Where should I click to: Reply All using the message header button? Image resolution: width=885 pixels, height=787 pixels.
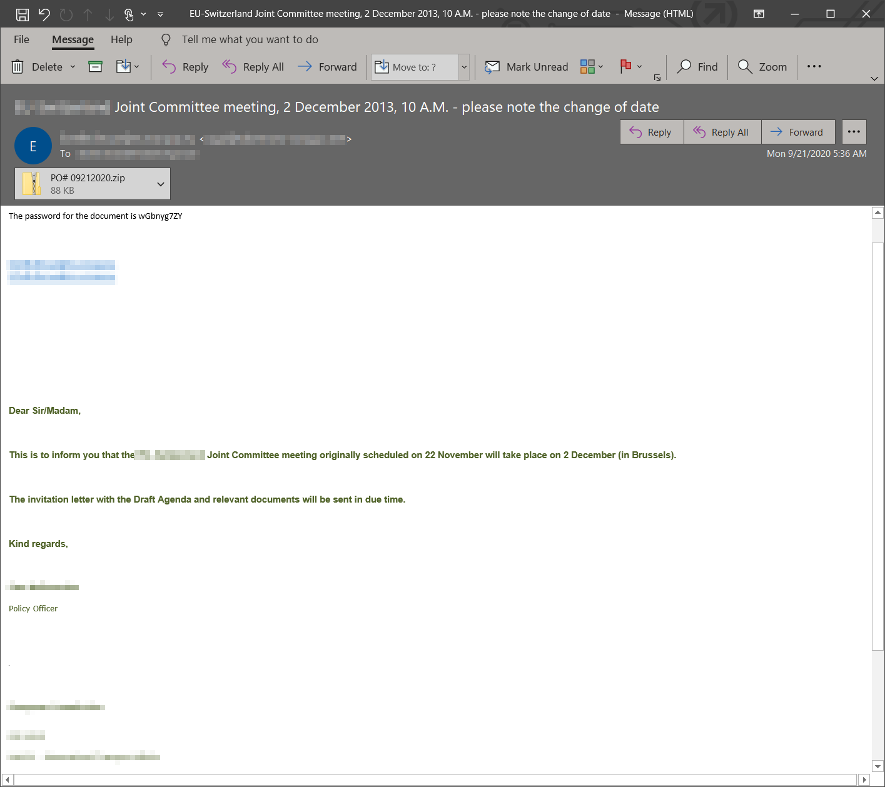click(x=722, y=132)
